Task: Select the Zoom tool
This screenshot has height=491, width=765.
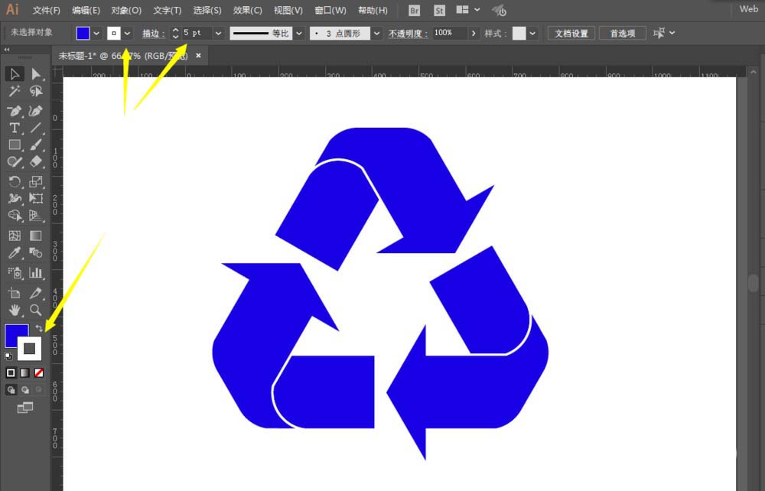Action: (x=36, y=310)
